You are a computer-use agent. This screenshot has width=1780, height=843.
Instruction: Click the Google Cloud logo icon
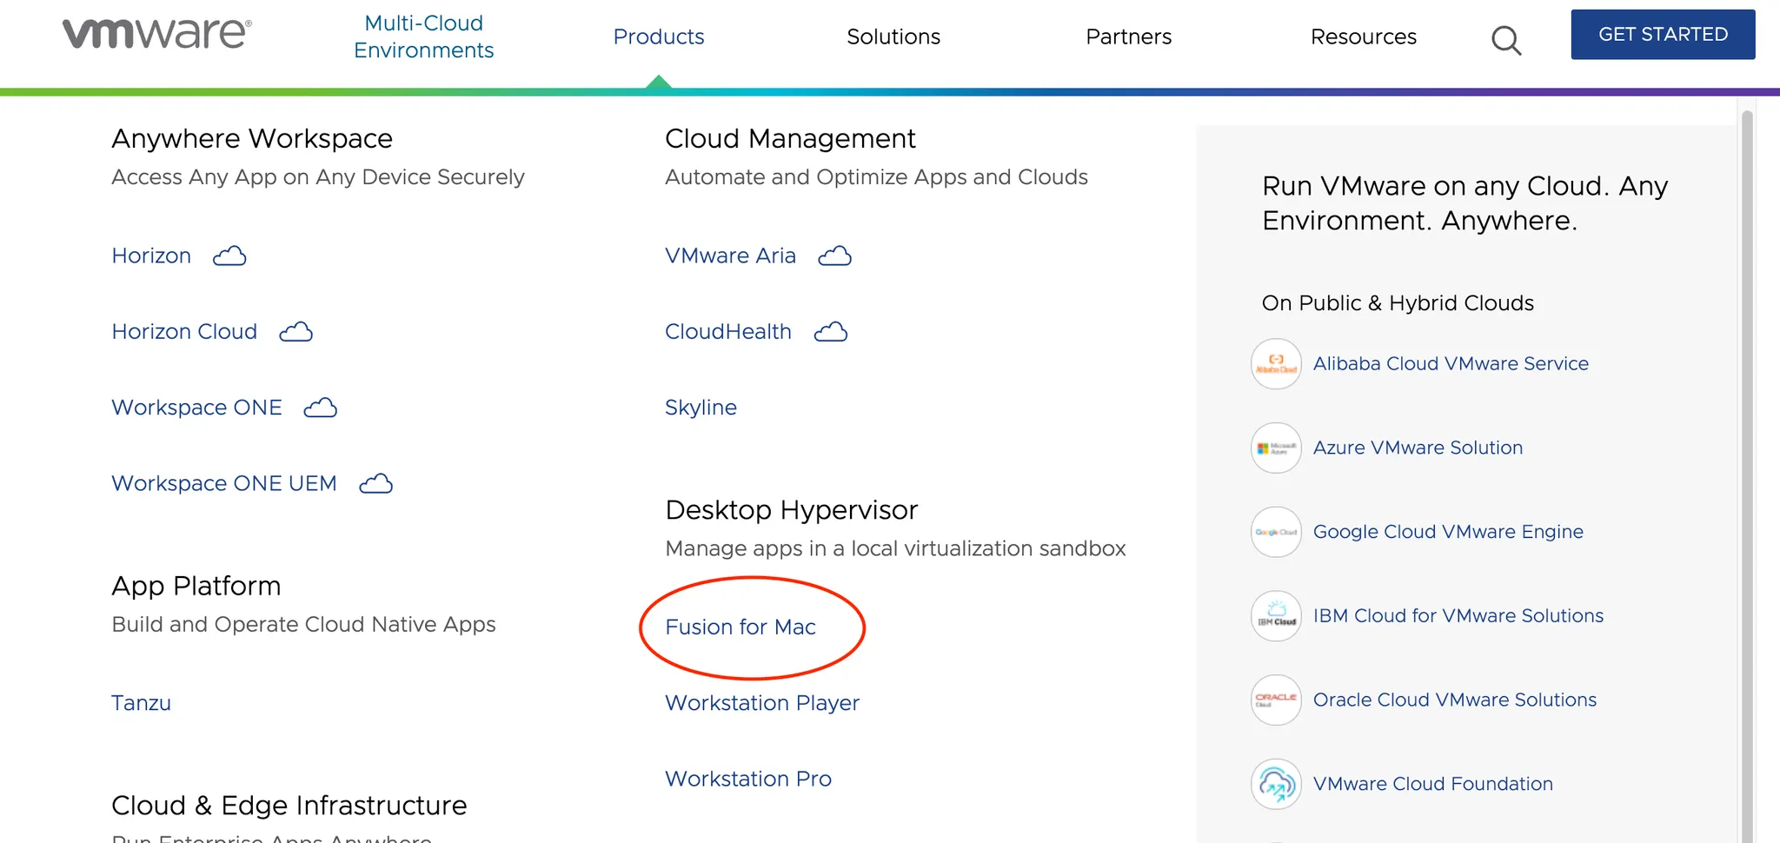pyautogui.click(x=1276, y=532)
